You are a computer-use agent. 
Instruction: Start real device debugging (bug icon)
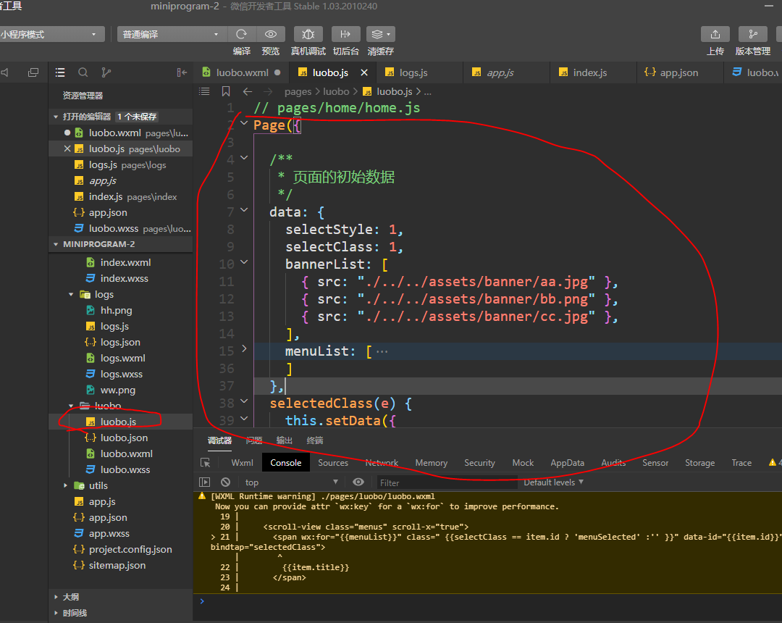308,34
